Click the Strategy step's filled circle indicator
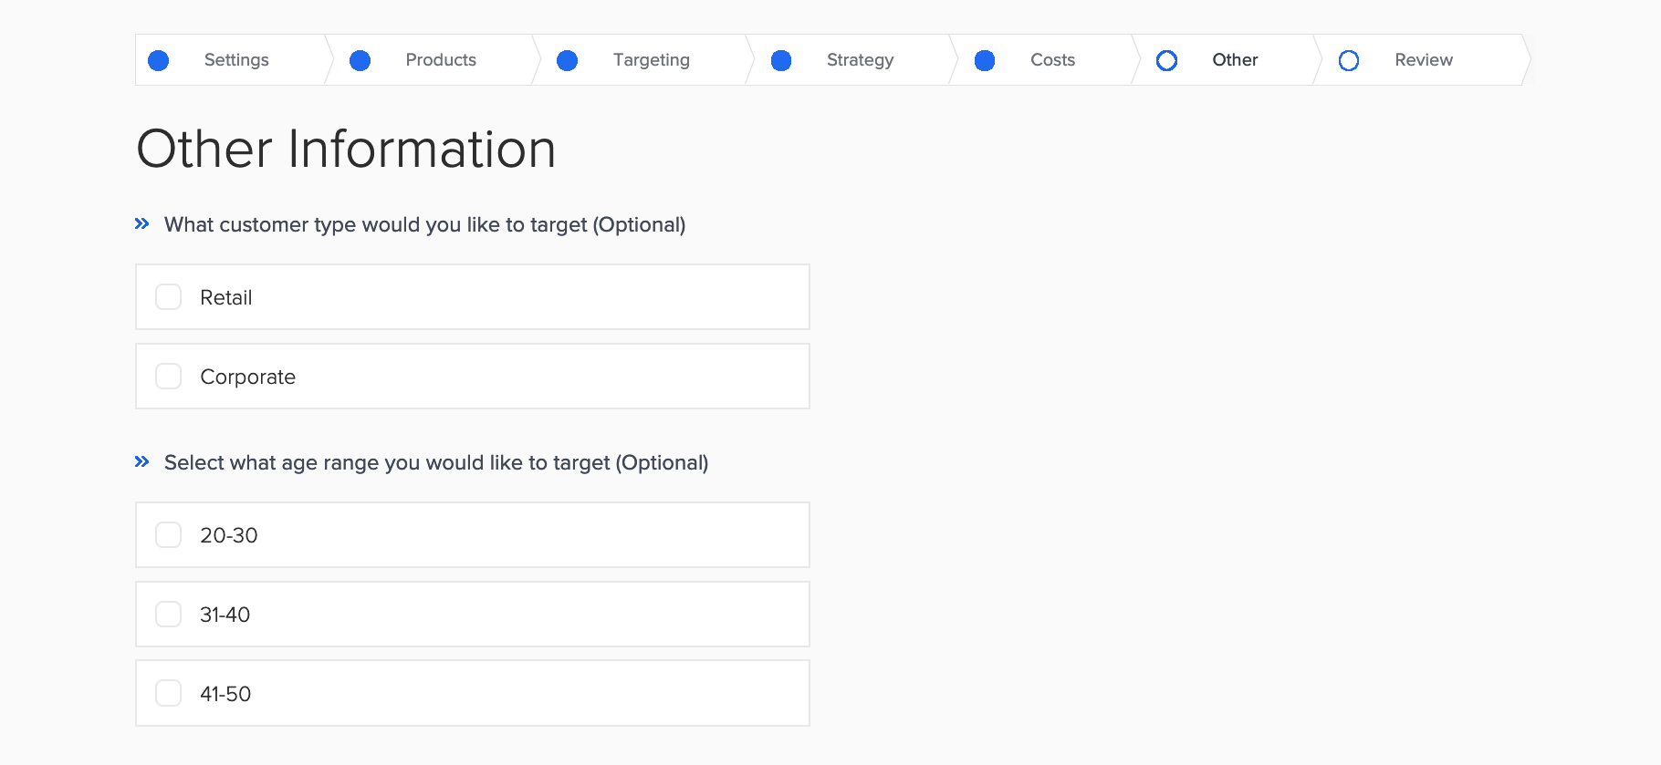 click(x=781, y=60)
